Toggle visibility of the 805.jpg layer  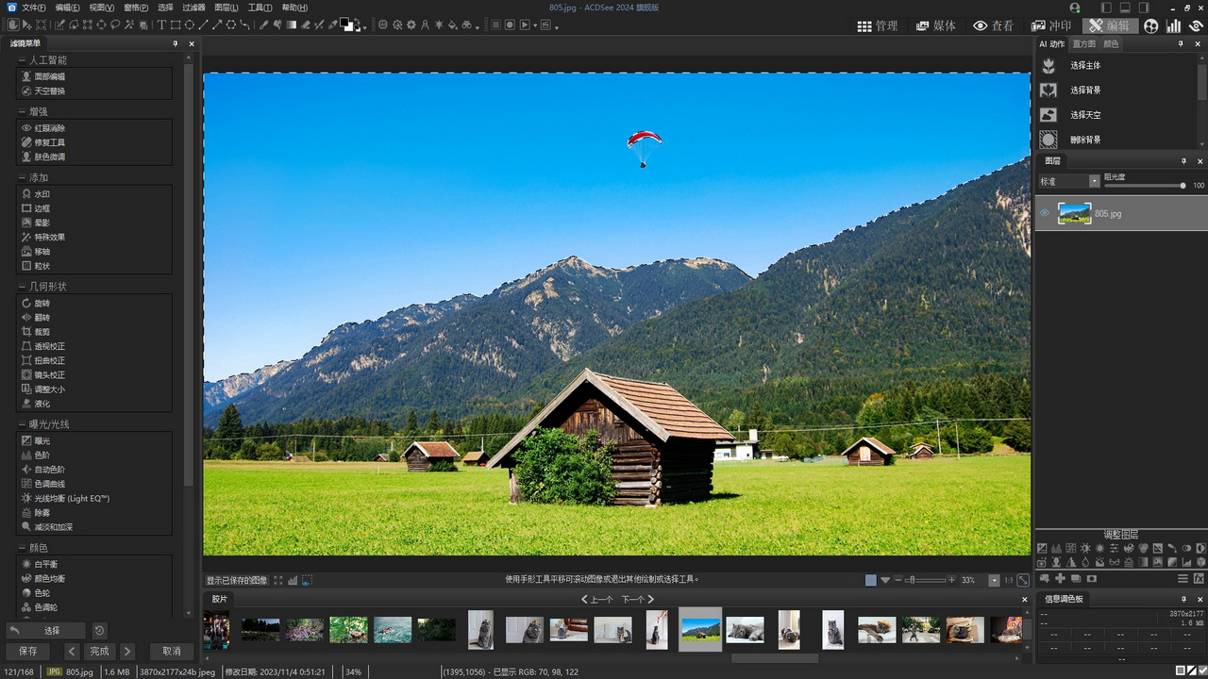(1044, 213)
